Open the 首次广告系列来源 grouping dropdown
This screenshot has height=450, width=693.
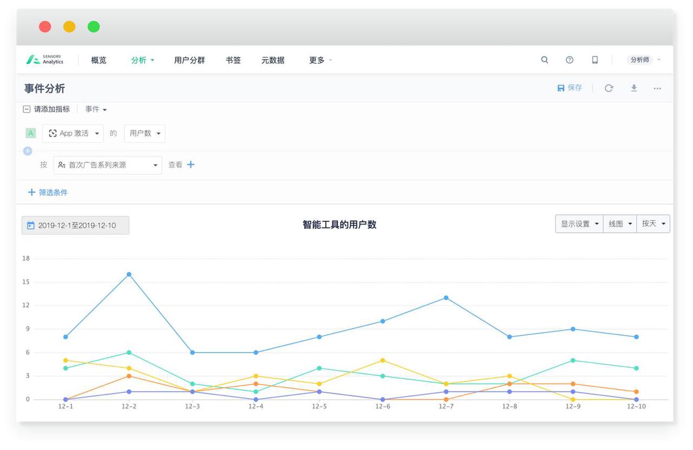click(x=108, y=165)
